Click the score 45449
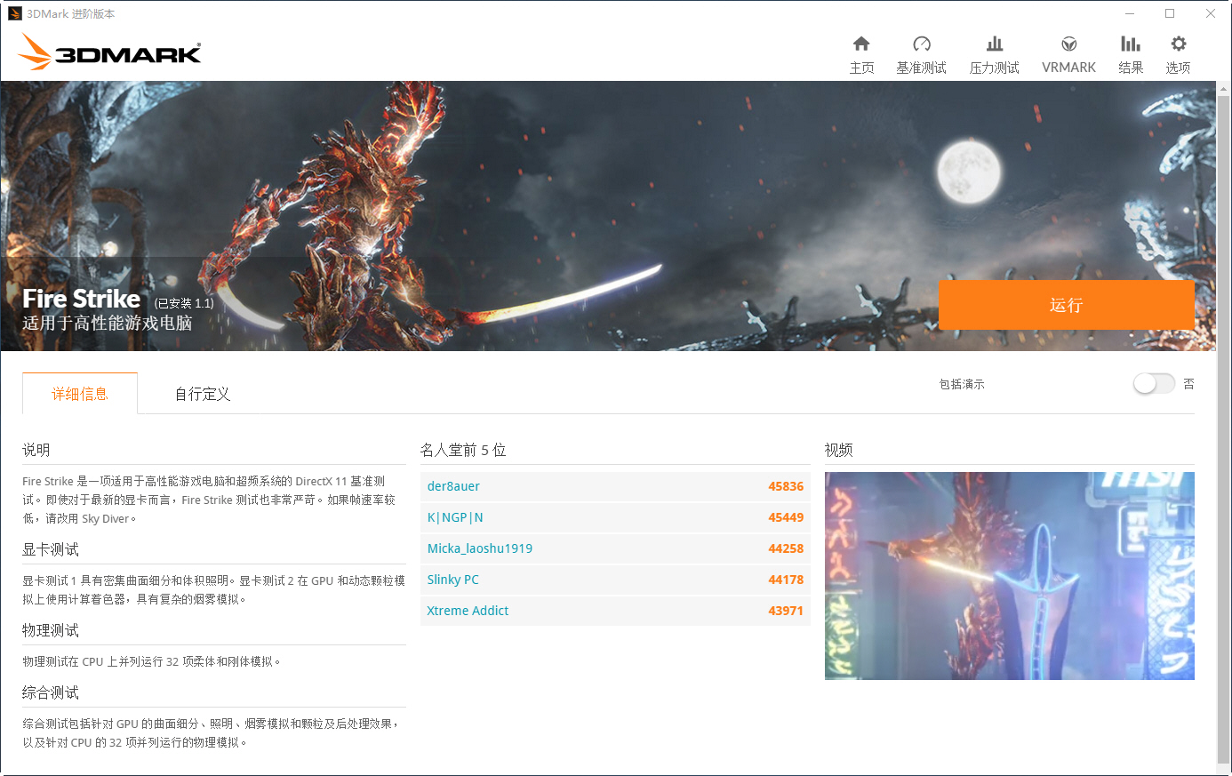Viewport: 1232px width, 776px height. coord(786,517)
